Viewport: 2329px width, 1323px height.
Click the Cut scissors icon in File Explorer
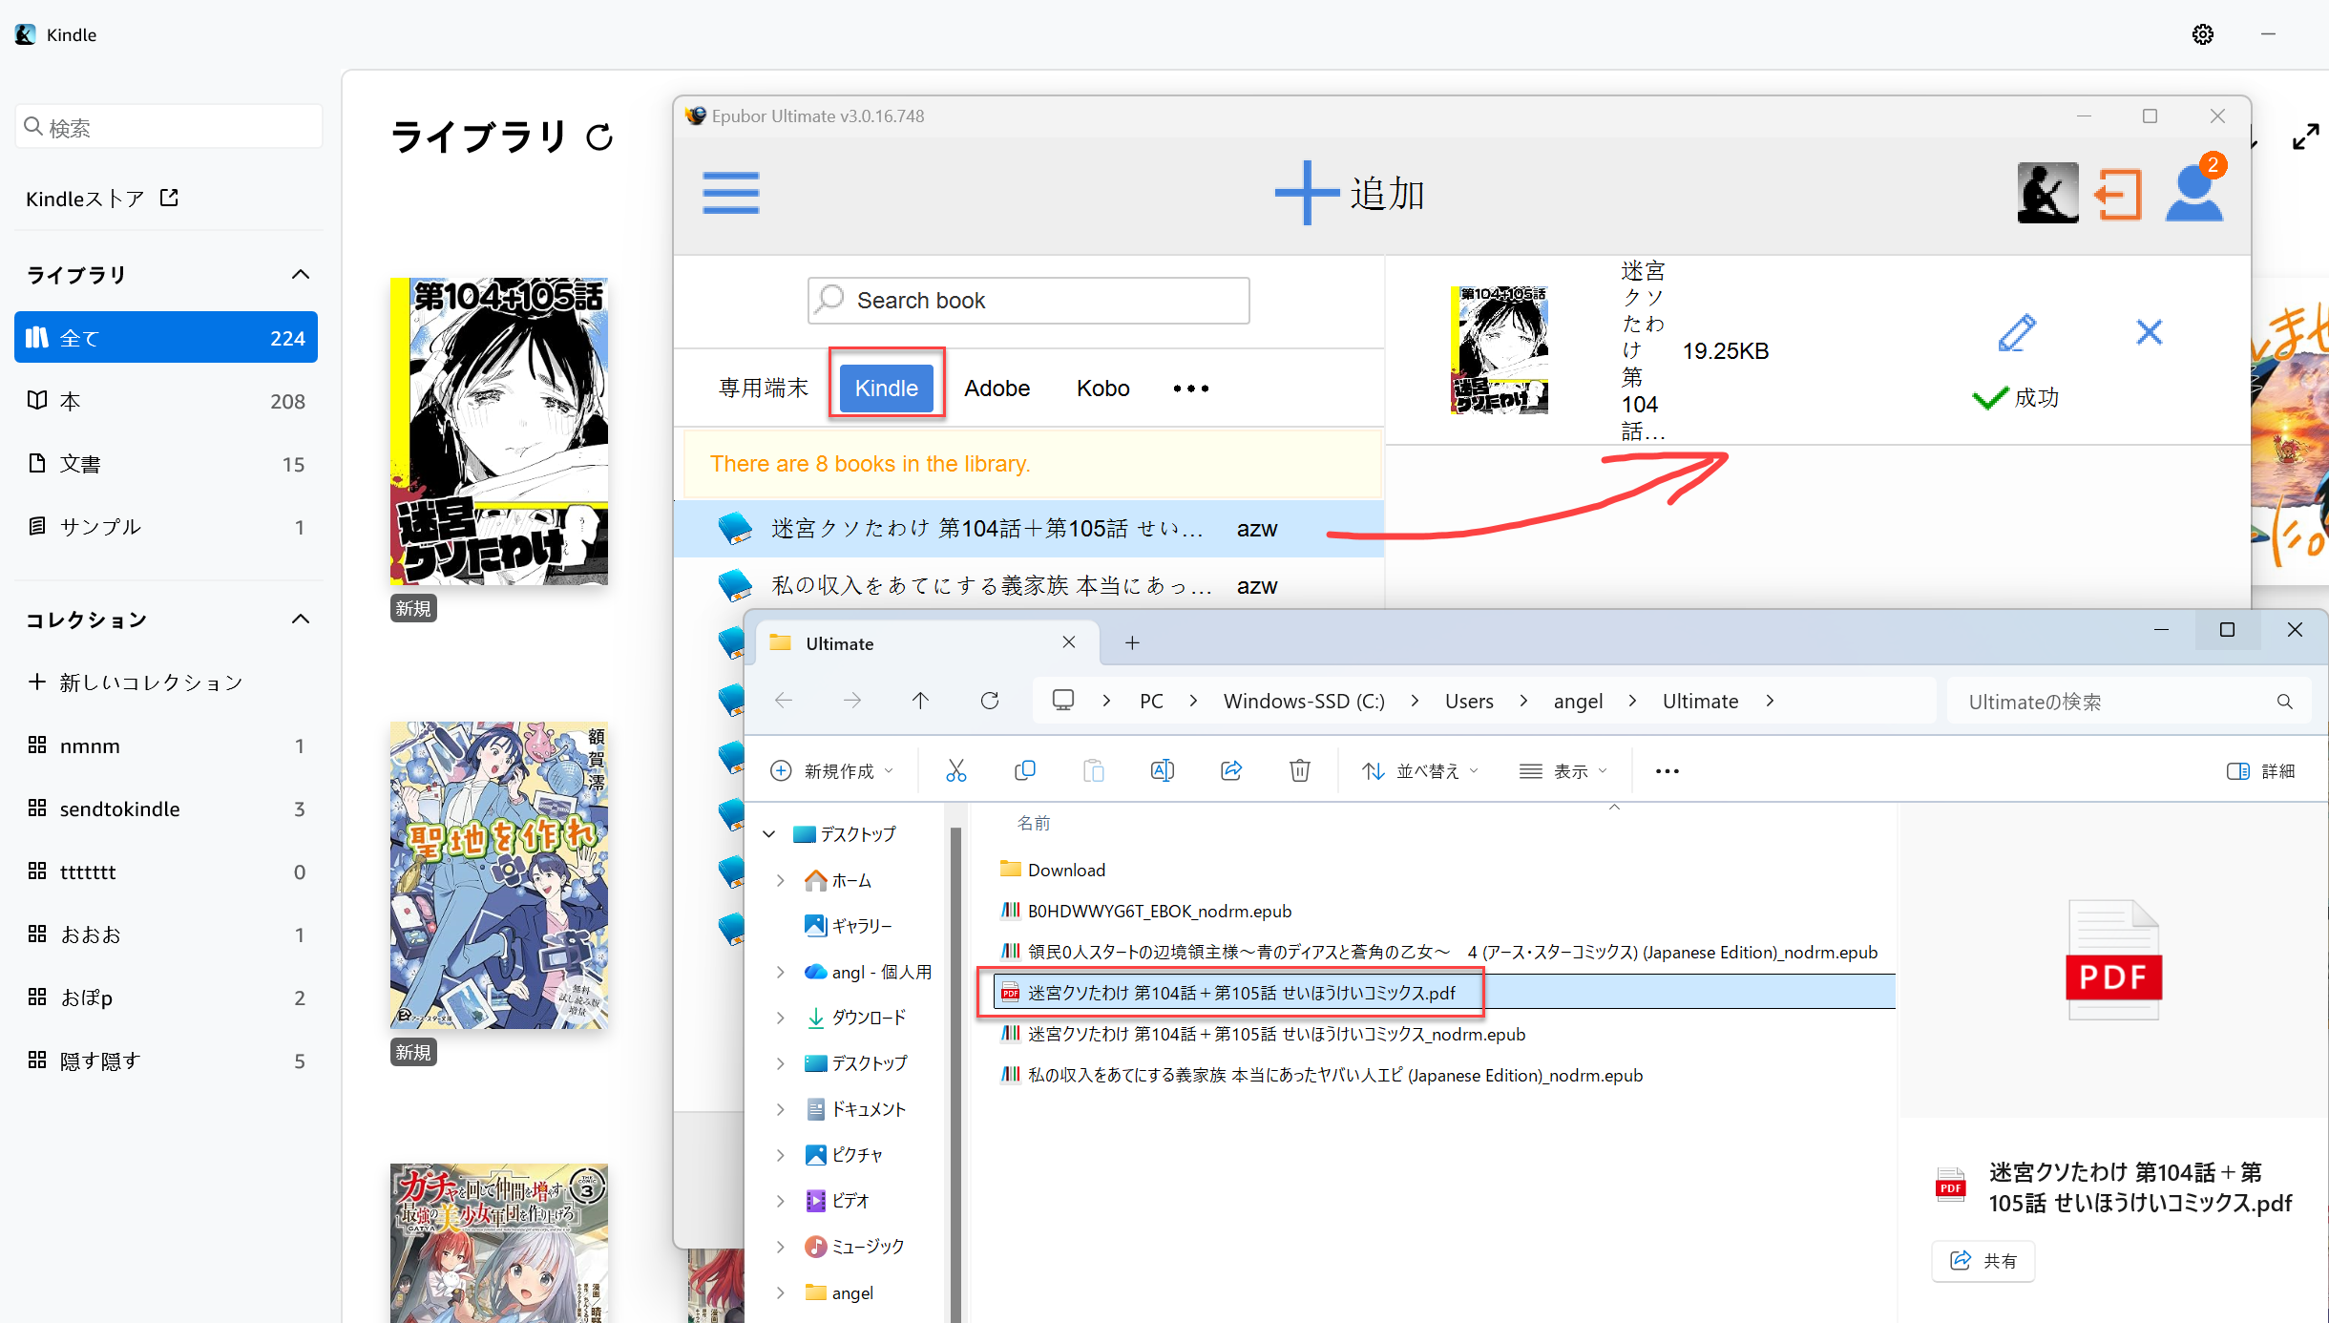pyautogui.click(x=955, y=770)
